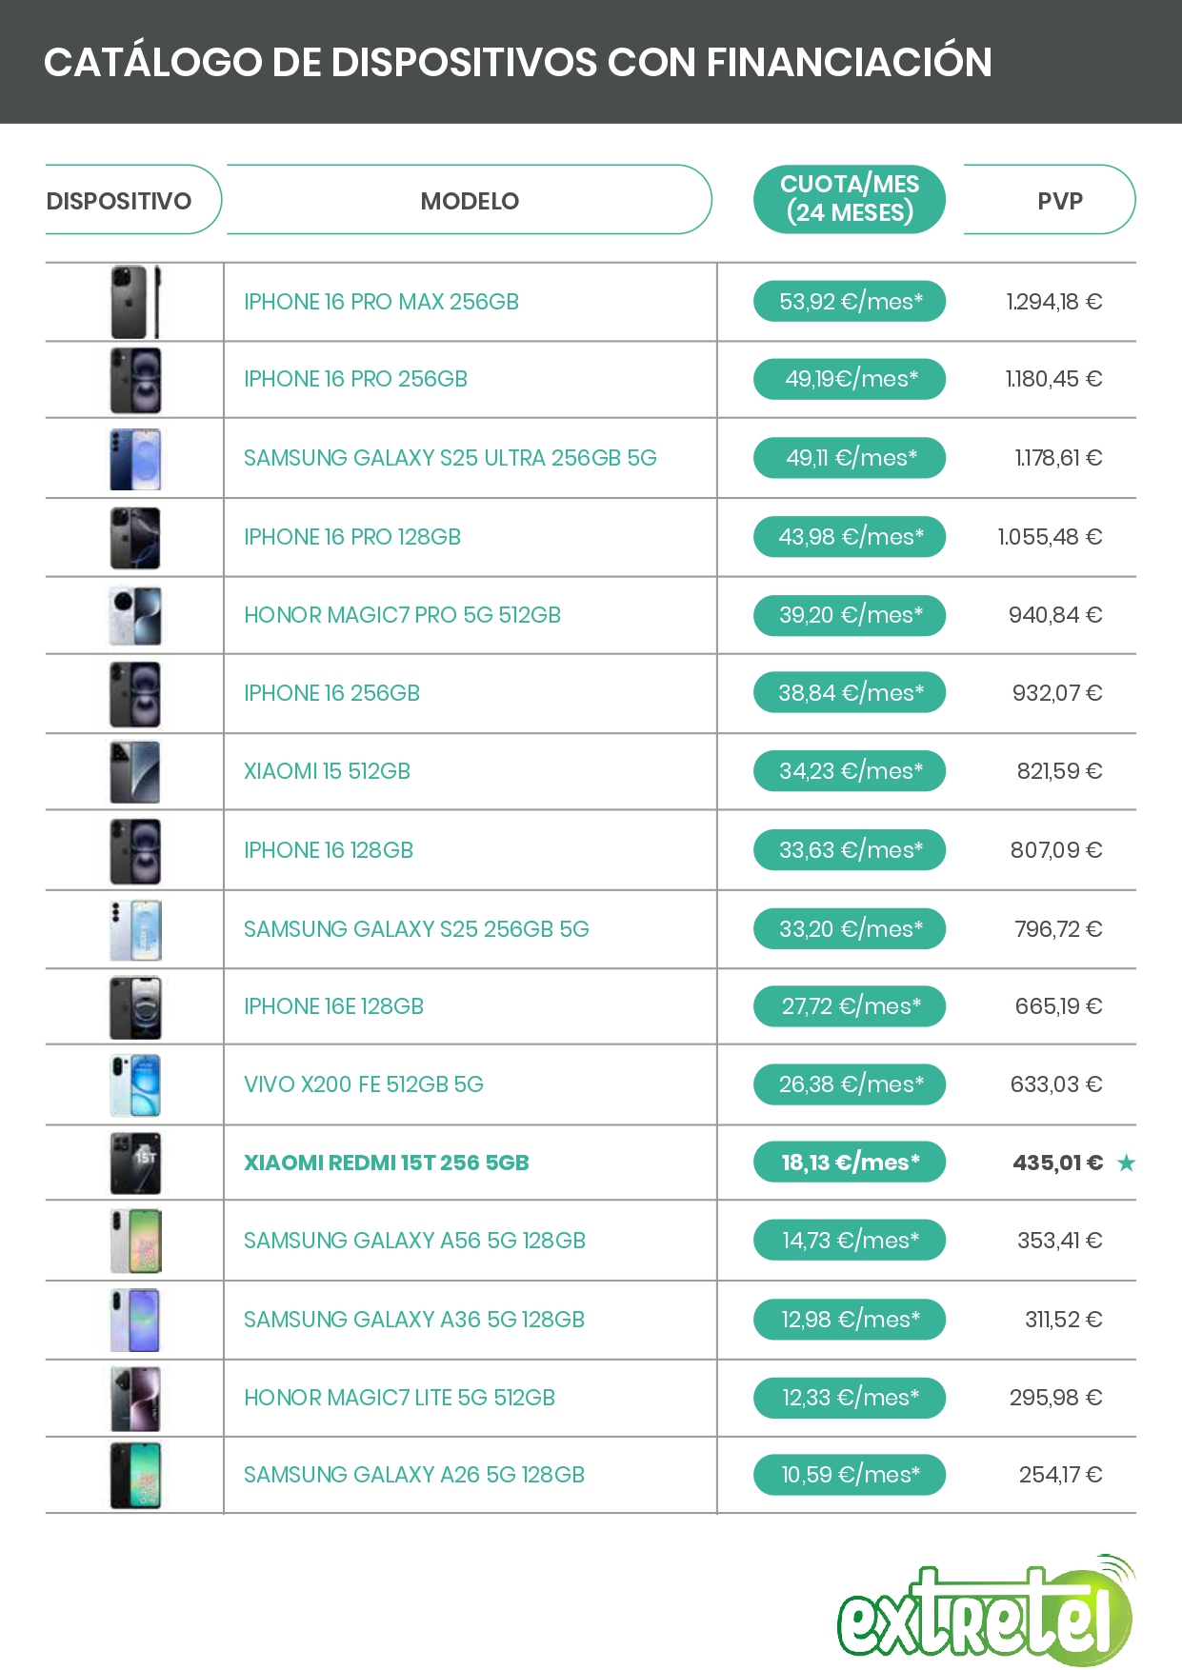Screen dimensions: 1182x1670
Task: Select the CUOTA/MES (24 MESES) header
Action: [x=849, y=199]
